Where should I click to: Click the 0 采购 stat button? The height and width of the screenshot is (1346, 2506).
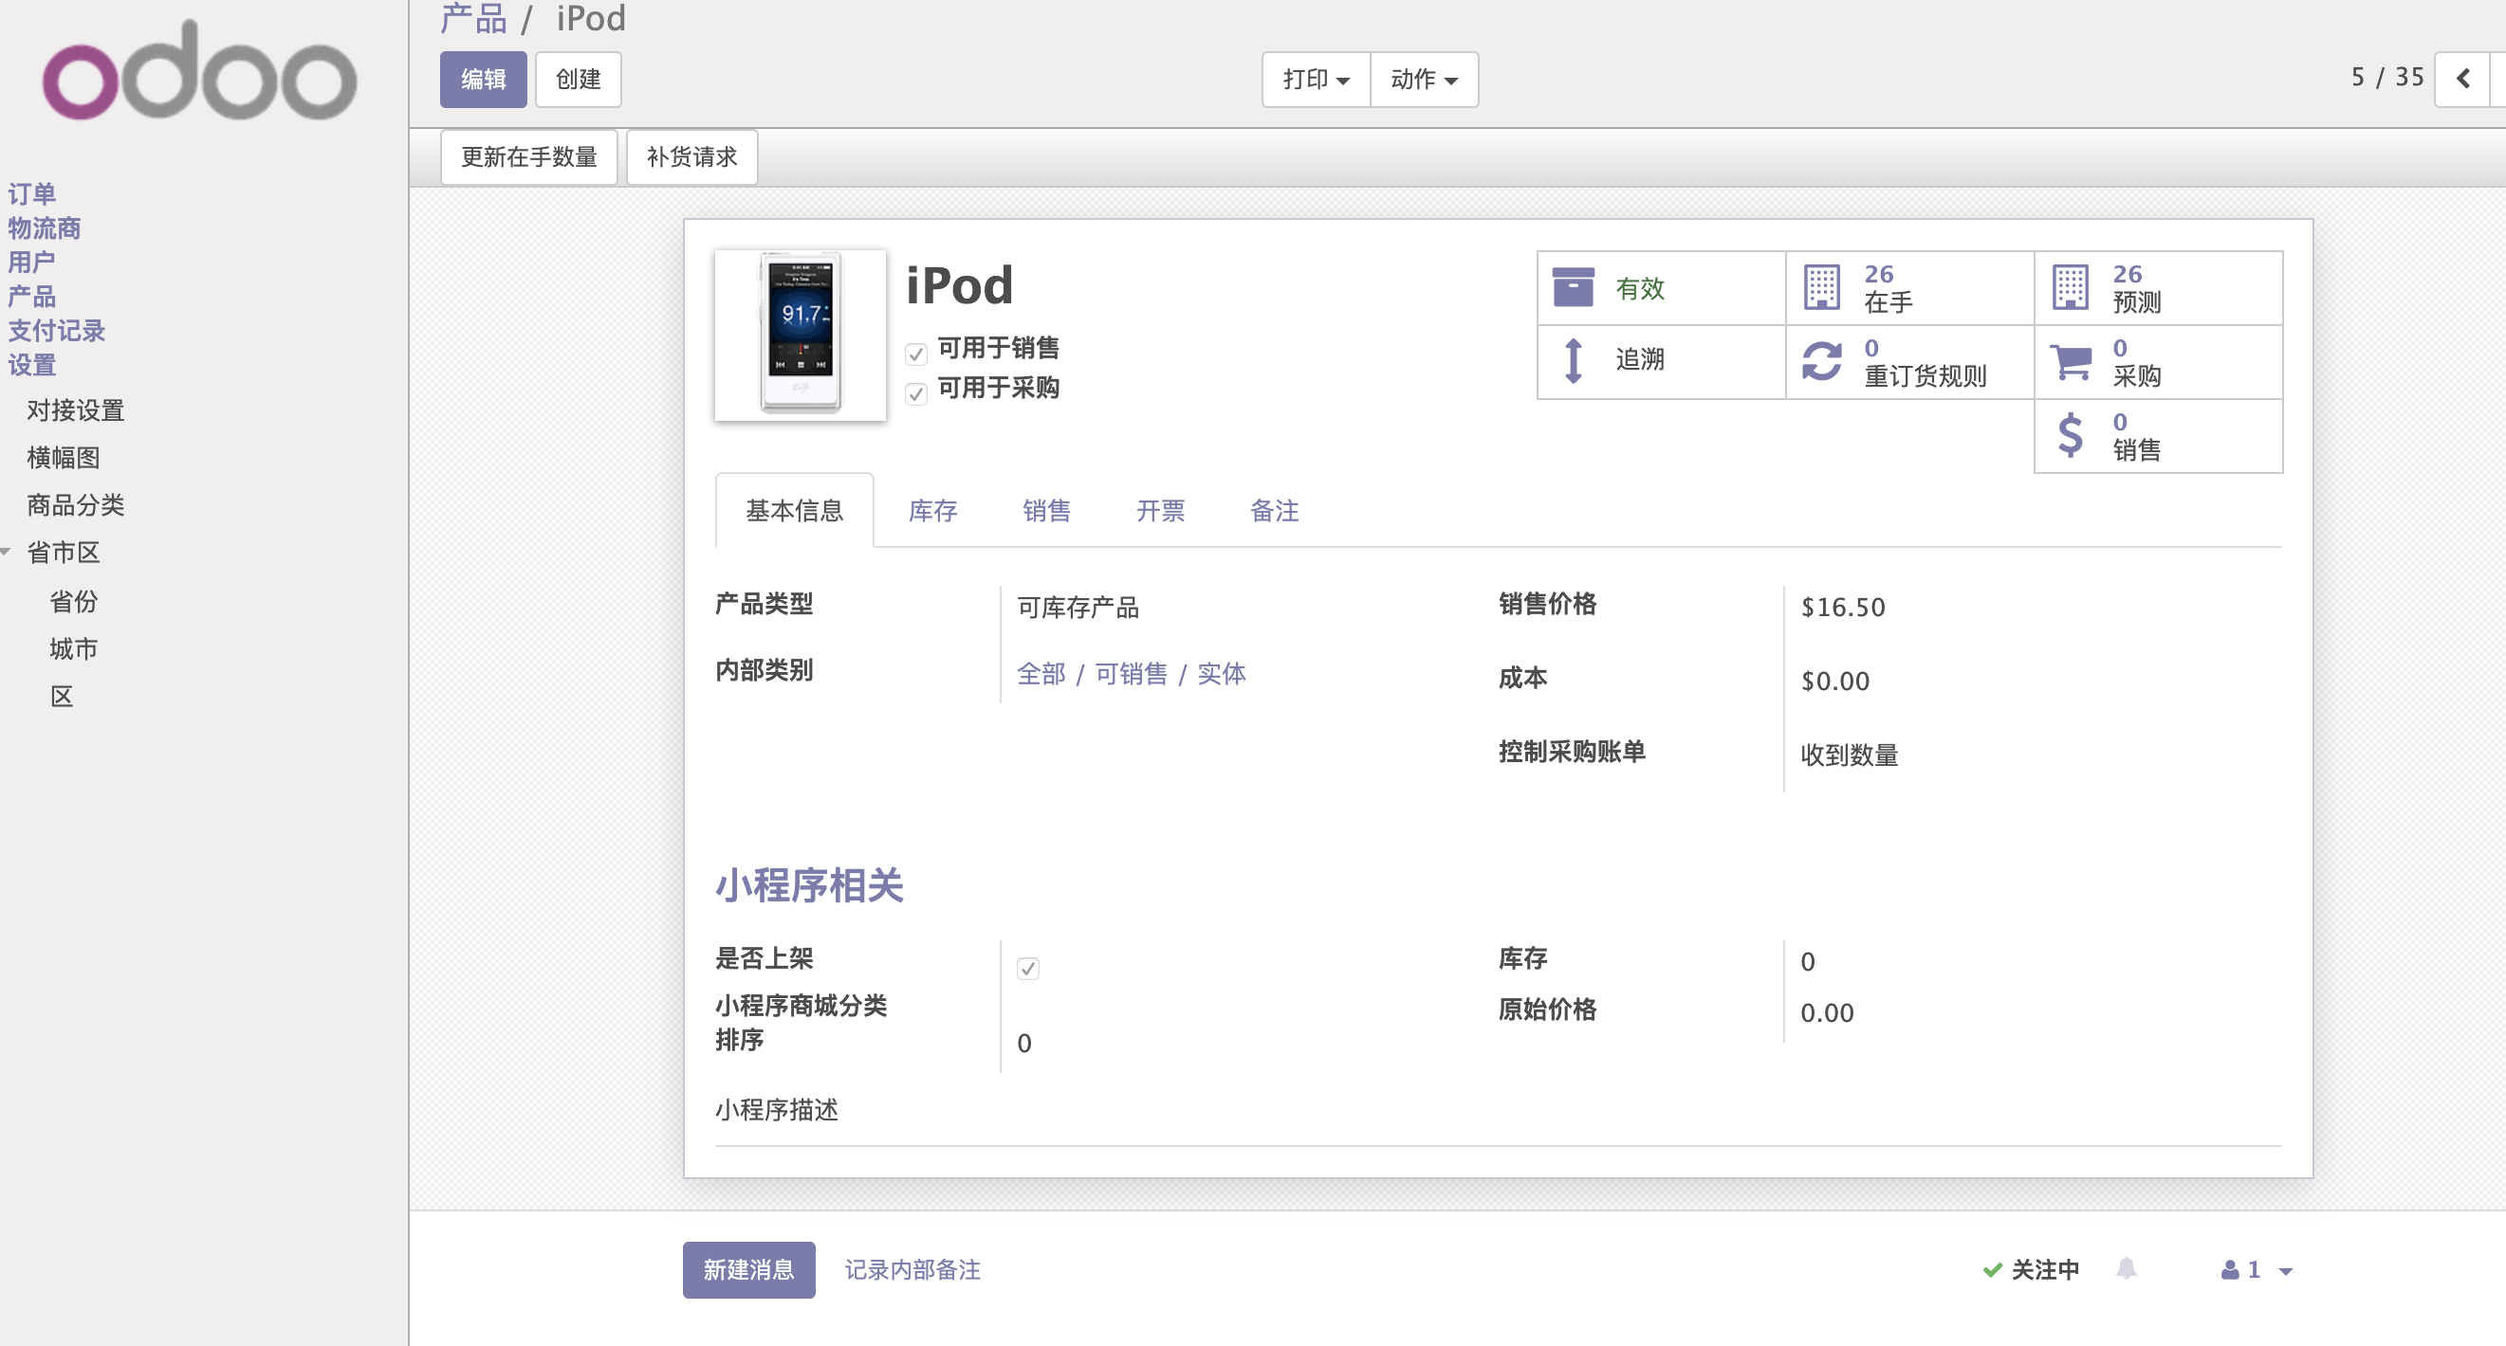point(2159,361)
